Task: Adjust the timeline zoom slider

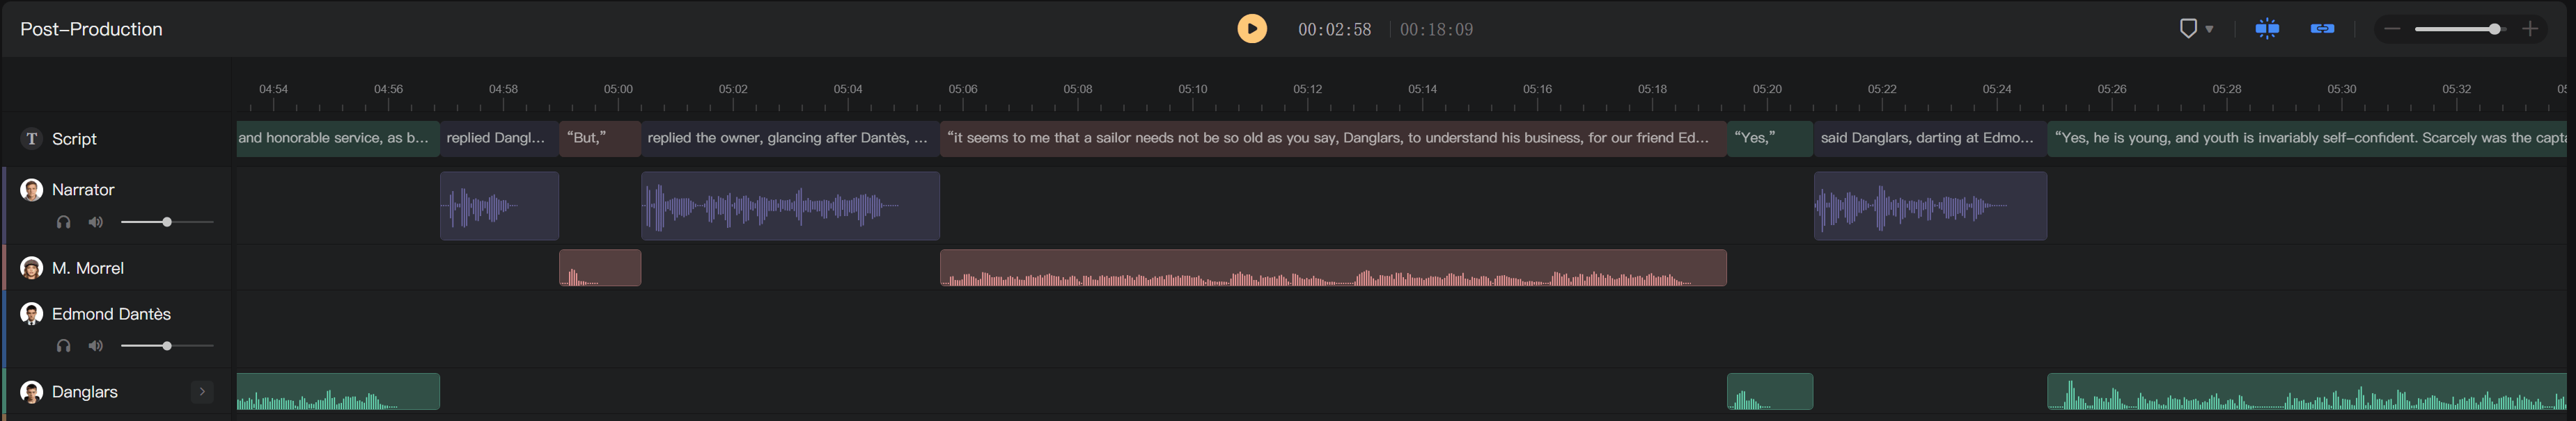Action: click(x=2461, y=29)
